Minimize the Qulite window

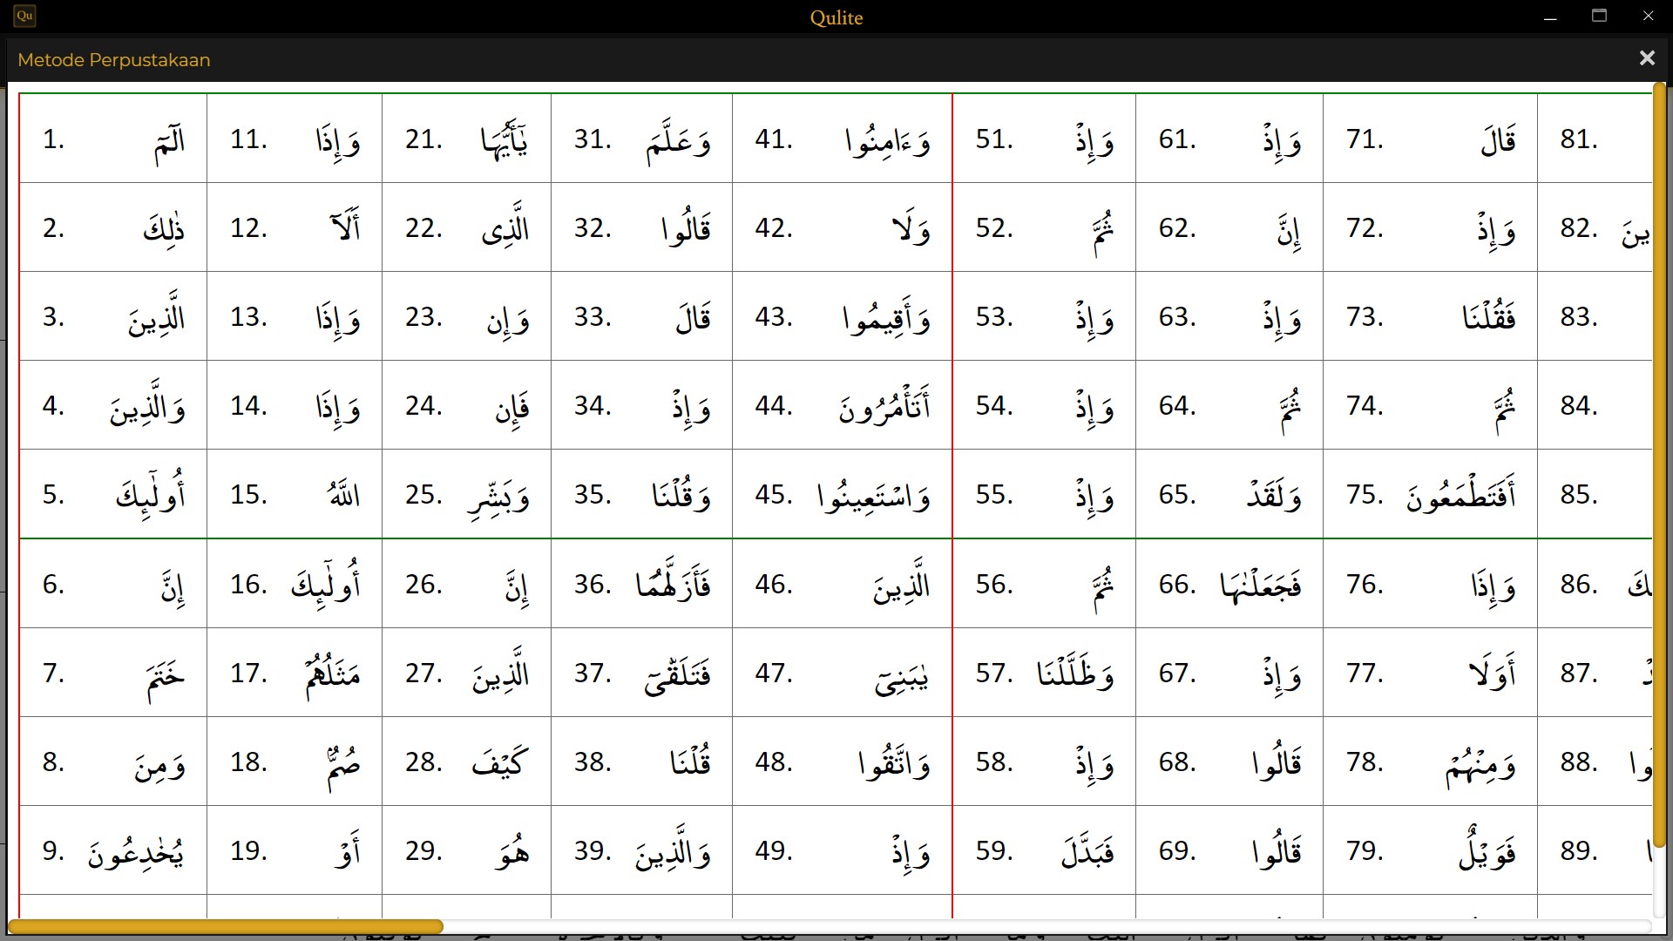(x=1550, y=17)
